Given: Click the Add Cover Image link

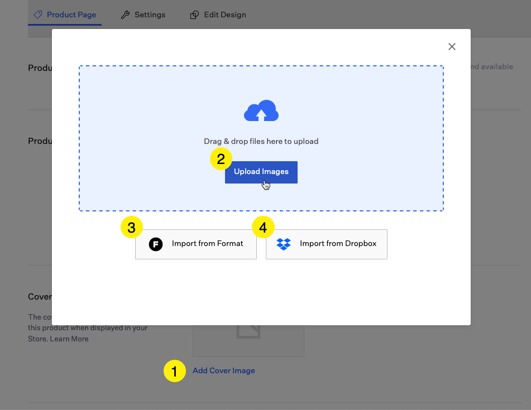Looking at the screenshot, I should click(x=223, y=370).
